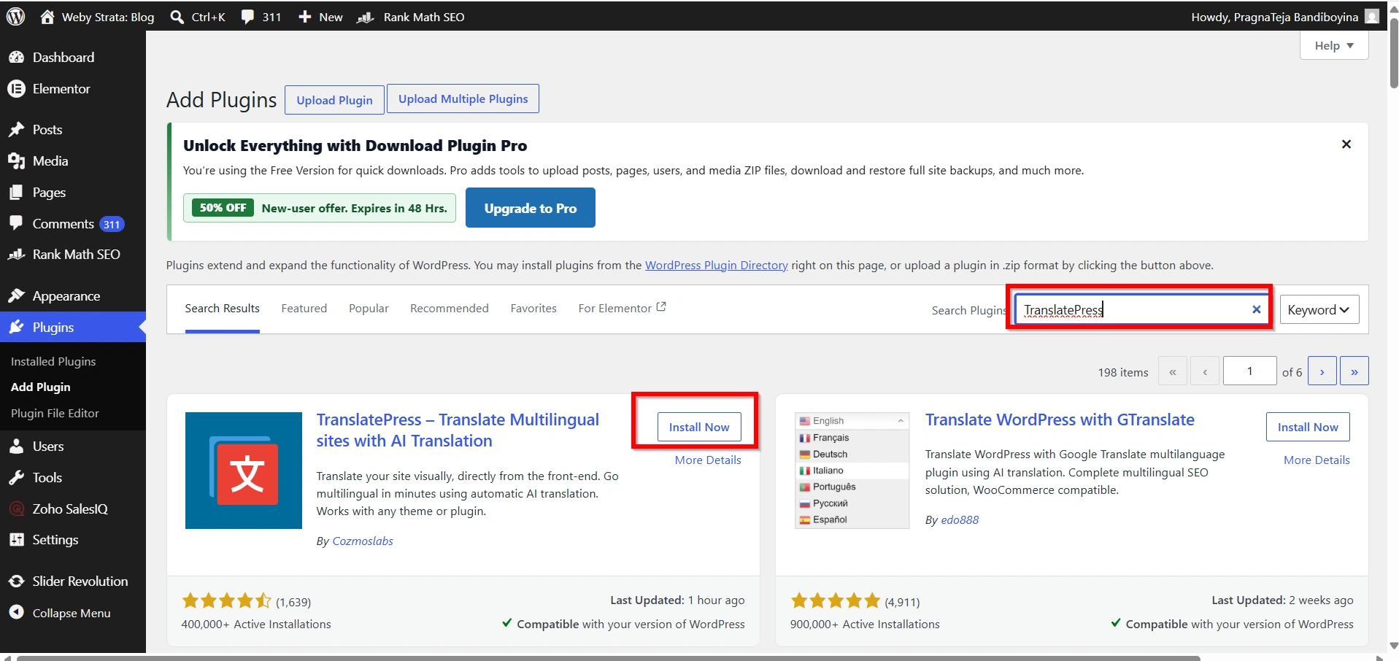The image size is (1399, 661).
Task: Install the GTranslate plugin now
Action: tap(1308, 427)
